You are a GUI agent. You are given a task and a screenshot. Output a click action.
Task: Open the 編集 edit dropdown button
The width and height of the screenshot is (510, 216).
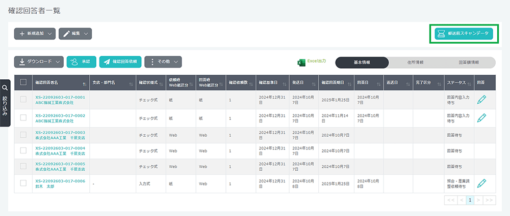tap(75, 34)
